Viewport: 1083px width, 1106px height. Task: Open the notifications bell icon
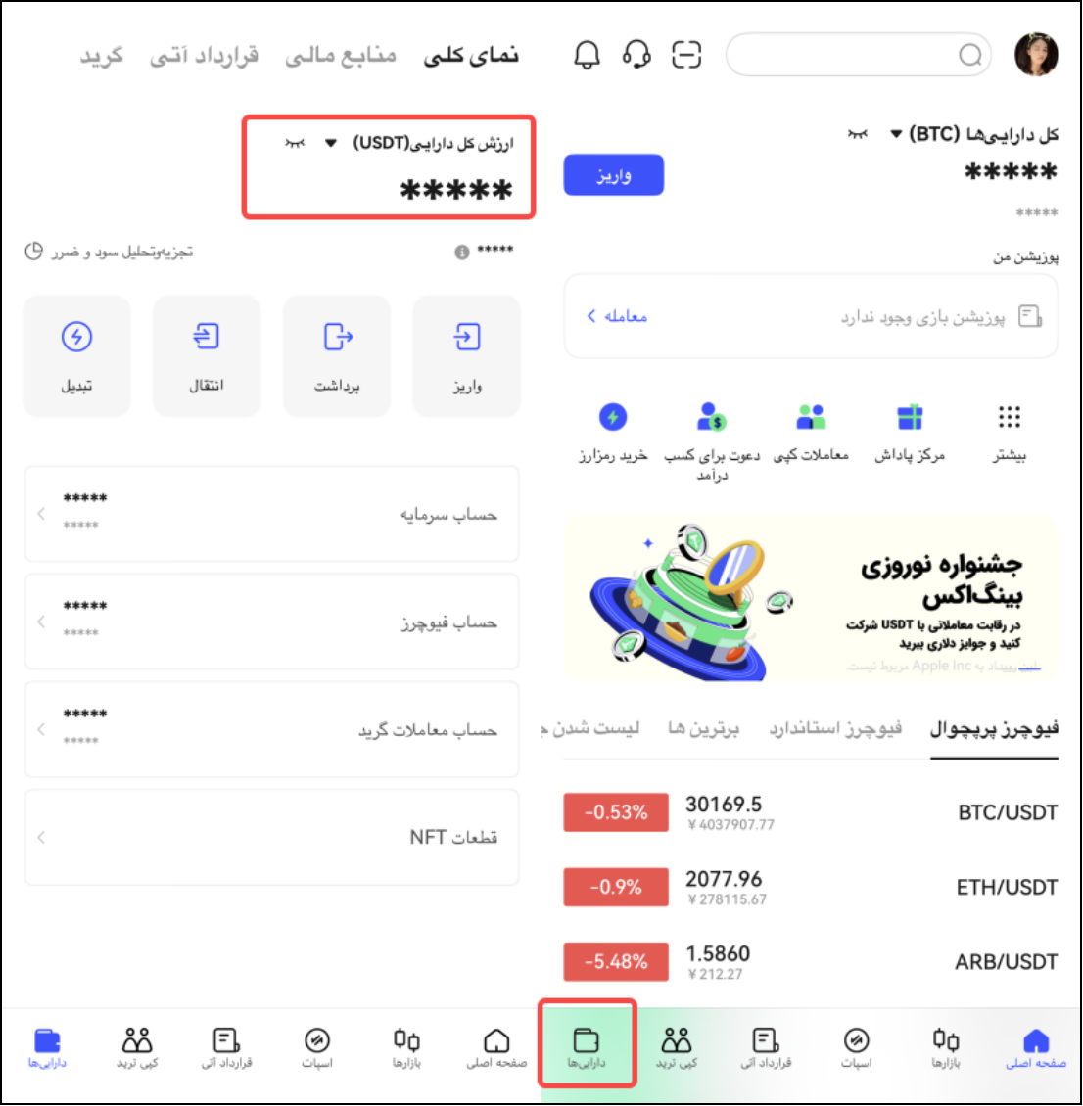[x=587, y=54]
